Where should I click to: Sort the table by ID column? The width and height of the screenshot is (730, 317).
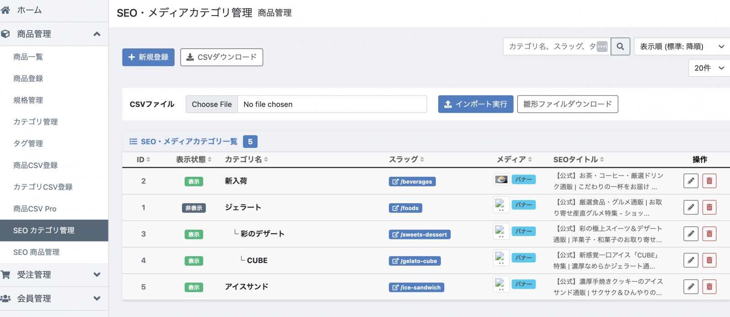point(144,159)
